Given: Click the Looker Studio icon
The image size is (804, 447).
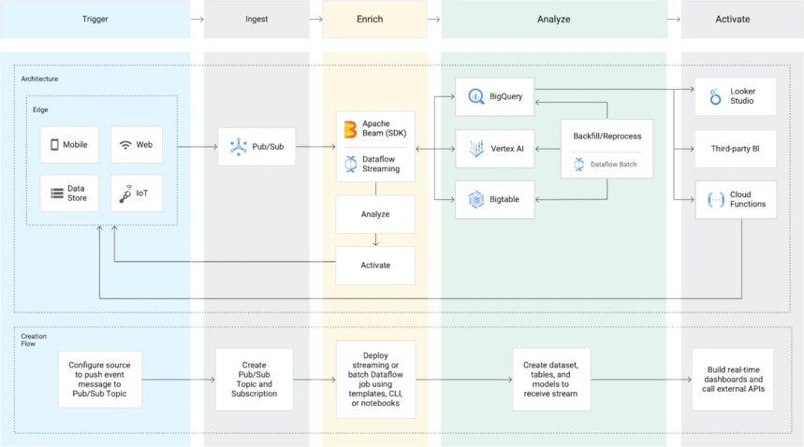Looking at the screenshot, I should pyautogui.click(x=715, y=96).
